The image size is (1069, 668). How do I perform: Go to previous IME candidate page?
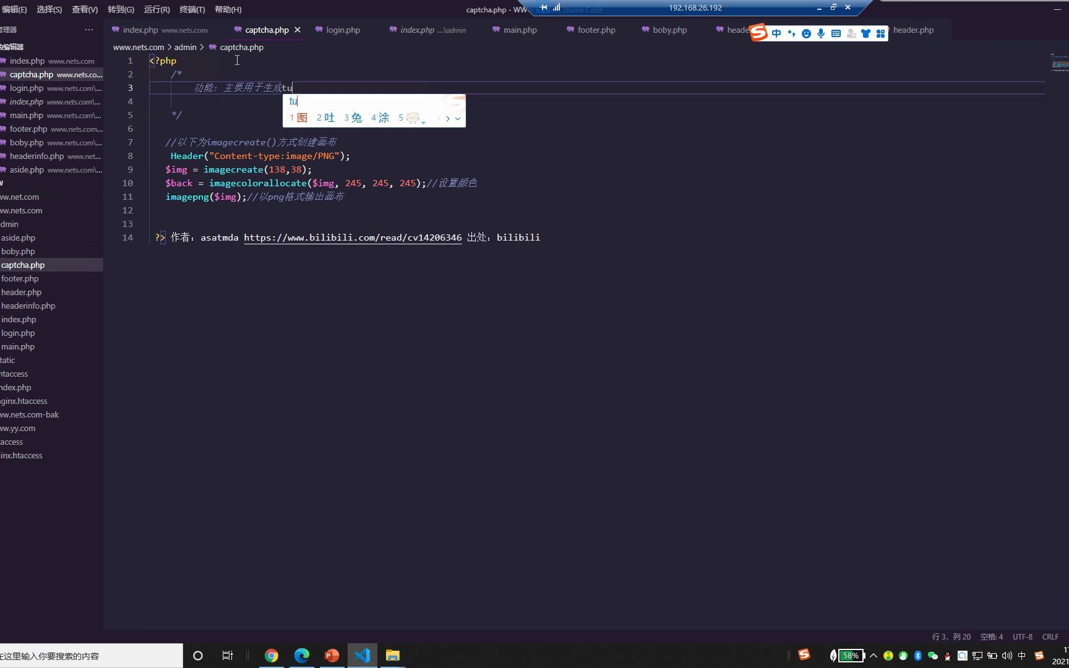pyautogui.click(x=439, y=118)
